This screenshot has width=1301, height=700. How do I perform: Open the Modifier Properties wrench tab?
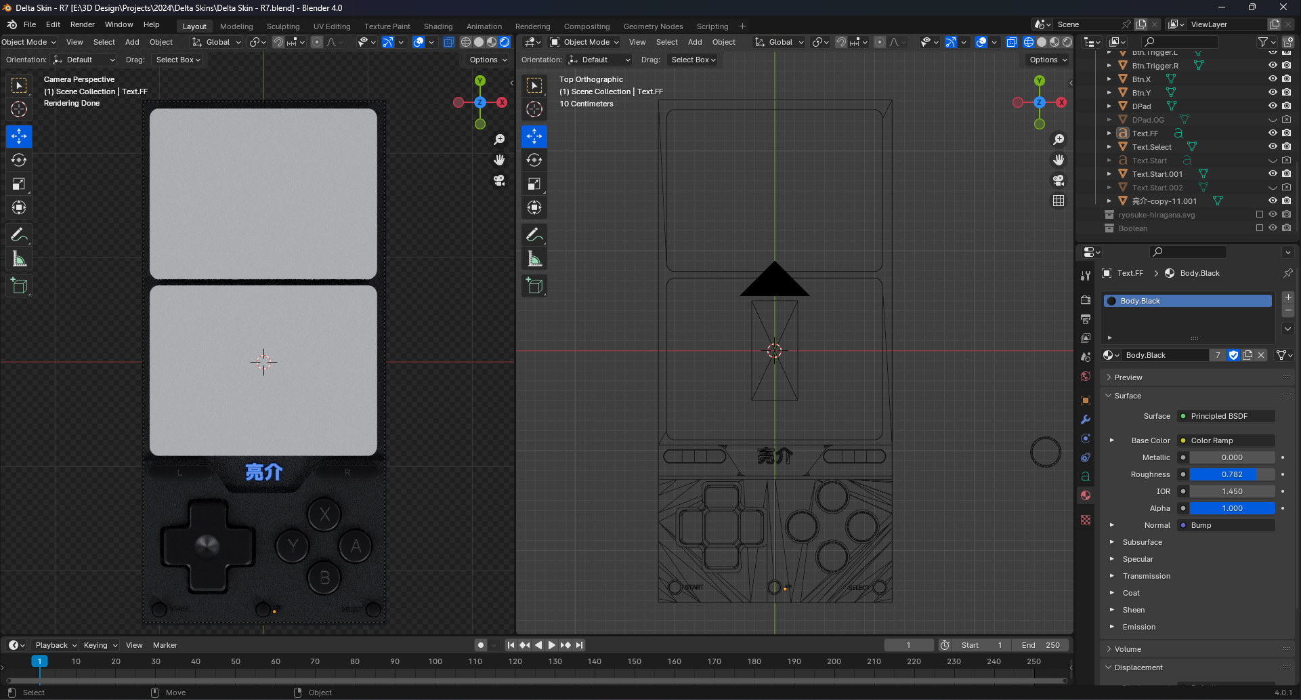coord(1086,420)
